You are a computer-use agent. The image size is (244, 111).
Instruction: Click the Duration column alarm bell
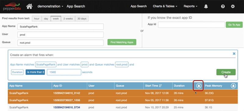coord(199,85)
